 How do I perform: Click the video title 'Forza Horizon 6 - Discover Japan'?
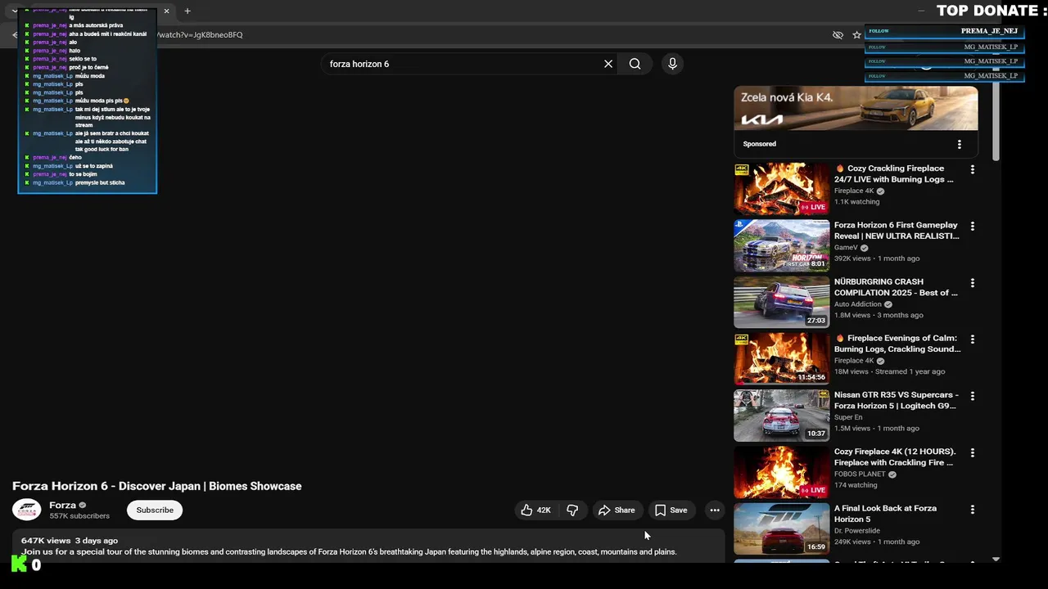pos(156,486)
